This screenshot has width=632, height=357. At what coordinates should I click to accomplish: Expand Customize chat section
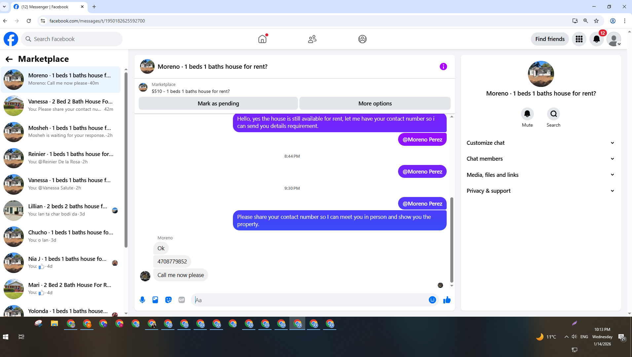(540, 143)
